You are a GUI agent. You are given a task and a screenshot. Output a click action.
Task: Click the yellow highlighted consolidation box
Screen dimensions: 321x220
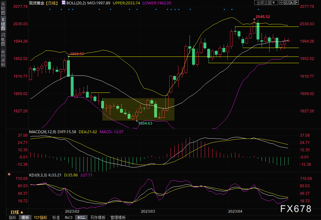(138, 109)
